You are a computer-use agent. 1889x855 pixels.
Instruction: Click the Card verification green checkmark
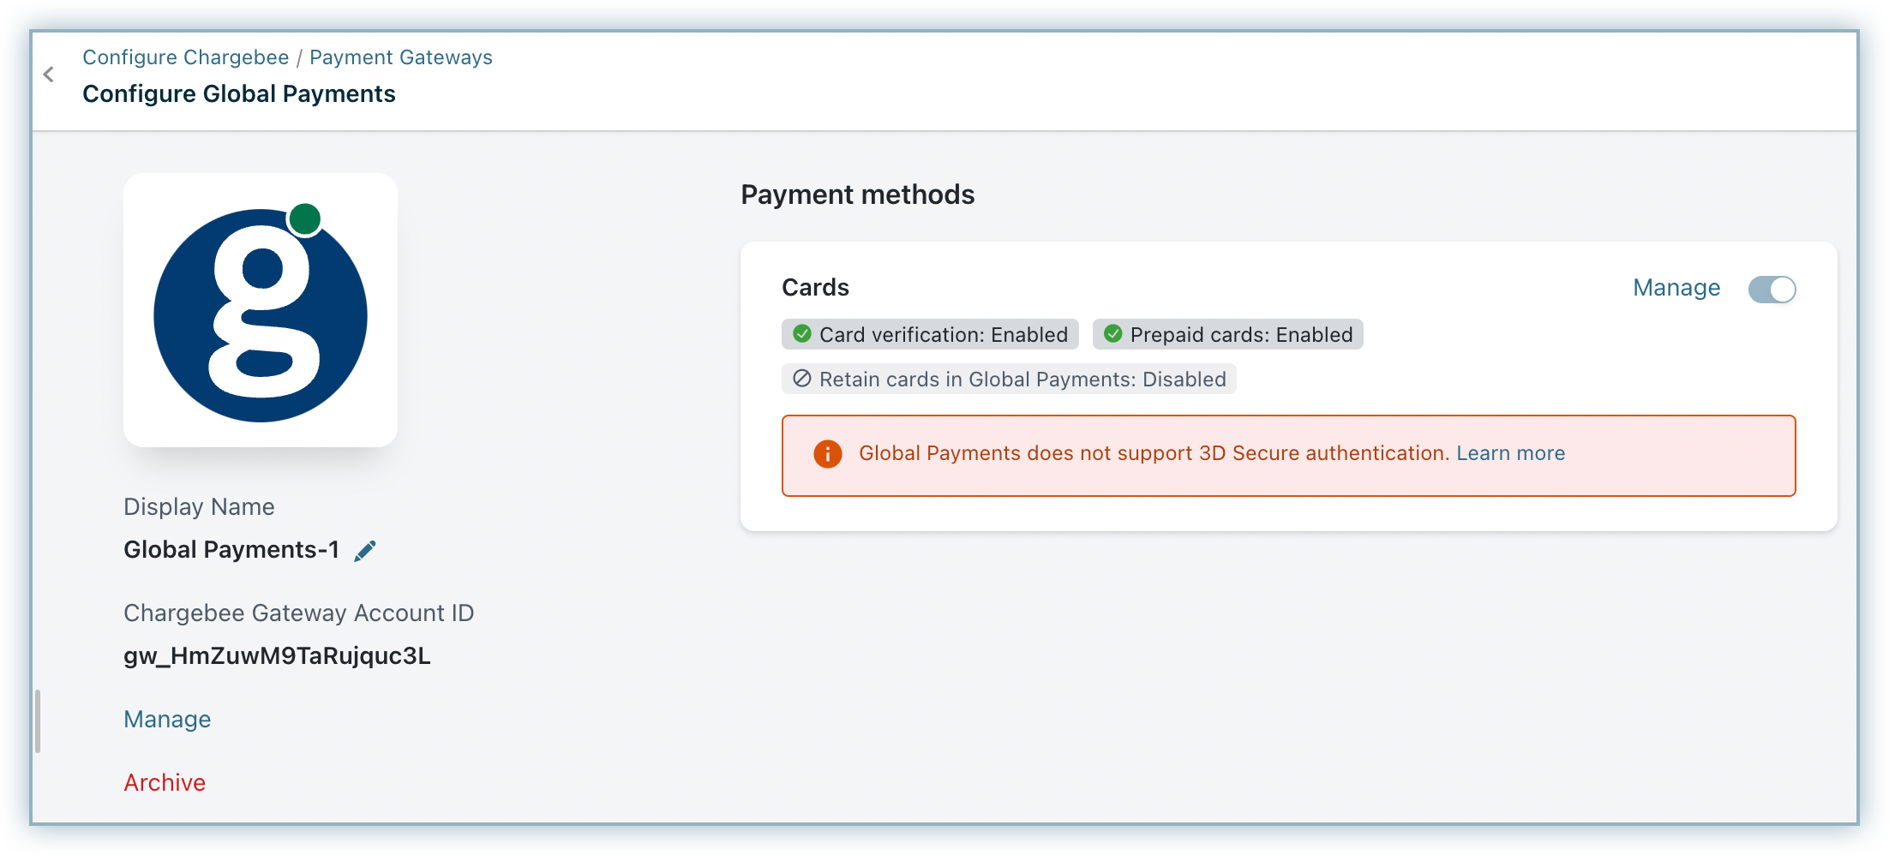[x=802, y=334]
